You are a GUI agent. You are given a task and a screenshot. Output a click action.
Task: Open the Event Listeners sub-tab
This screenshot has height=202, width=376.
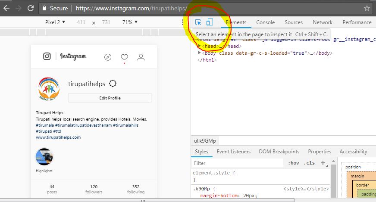point(234,152)
